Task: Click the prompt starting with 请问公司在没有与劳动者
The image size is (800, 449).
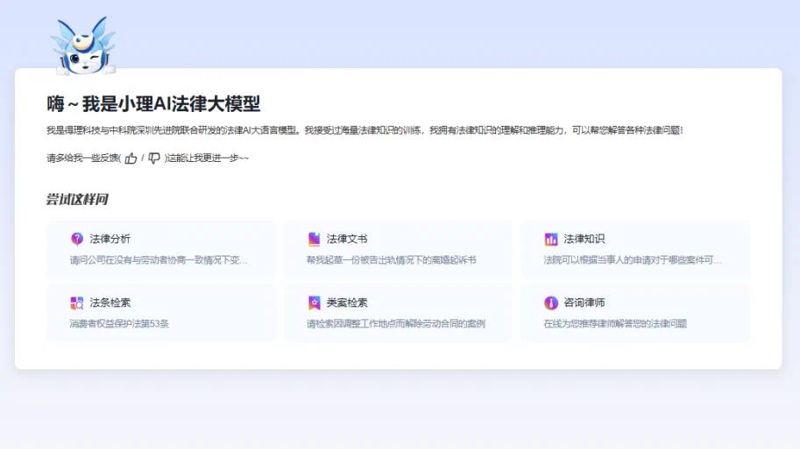Action: coord(159,260)
